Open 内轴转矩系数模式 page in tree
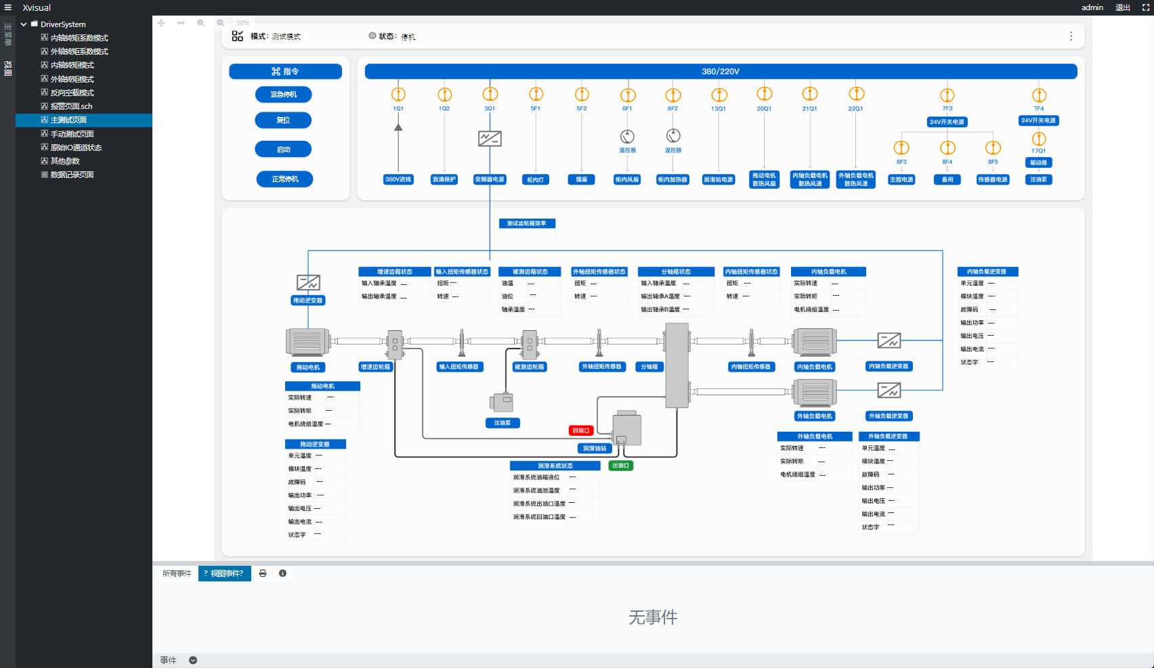 tap(79, 38)
